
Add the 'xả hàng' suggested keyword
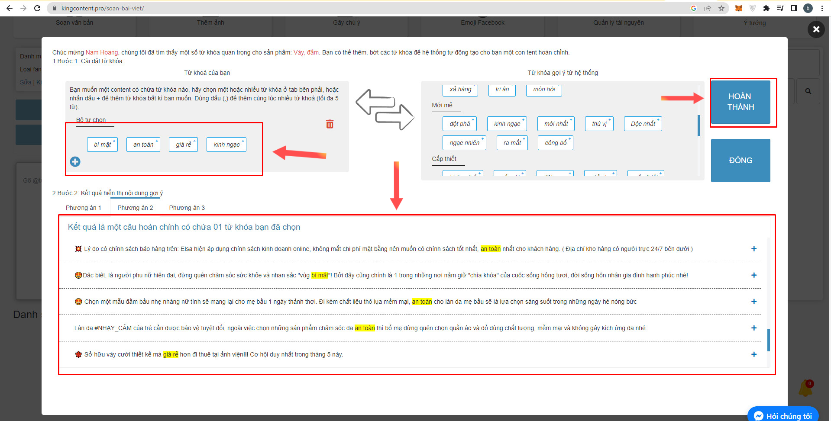460,89
